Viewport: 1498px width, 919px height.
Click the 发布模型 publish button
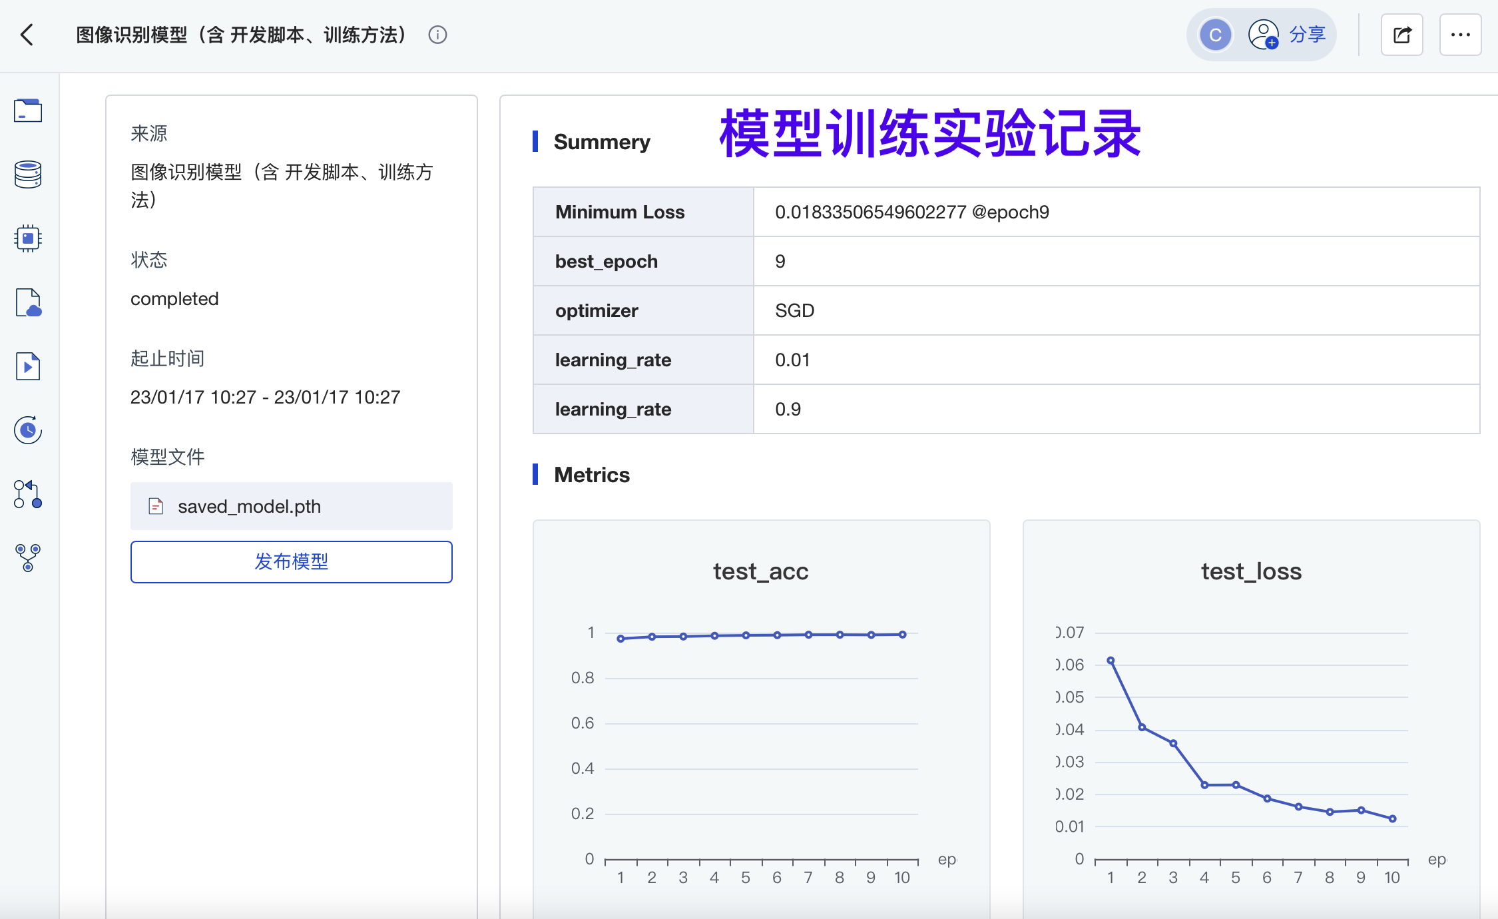291,561
